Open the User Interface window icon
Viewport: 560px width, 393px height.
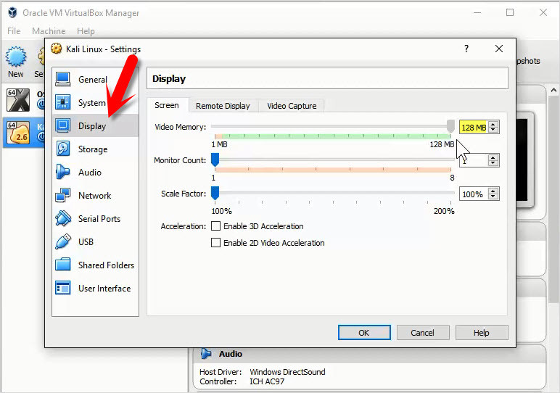tap(63, 288)
